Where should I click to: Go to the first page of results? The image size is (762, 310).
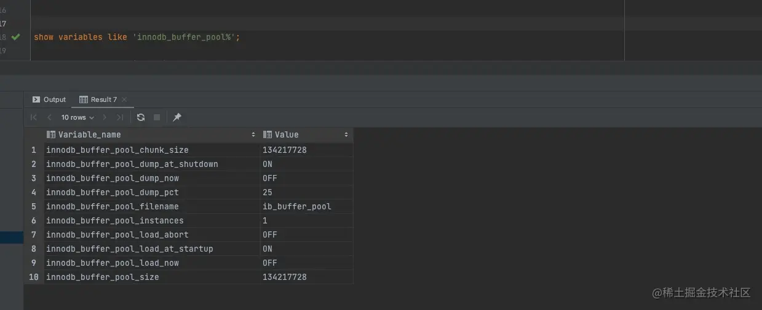point(34,117)
